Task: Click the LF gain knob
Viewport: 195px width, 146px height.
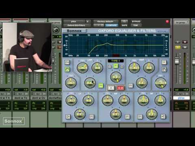Action: click(x=80, y=114)
